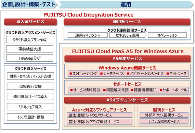Click 富士通製バックアップ機能サービス box
The image size is (195, 133).
(x=99, y=122)
